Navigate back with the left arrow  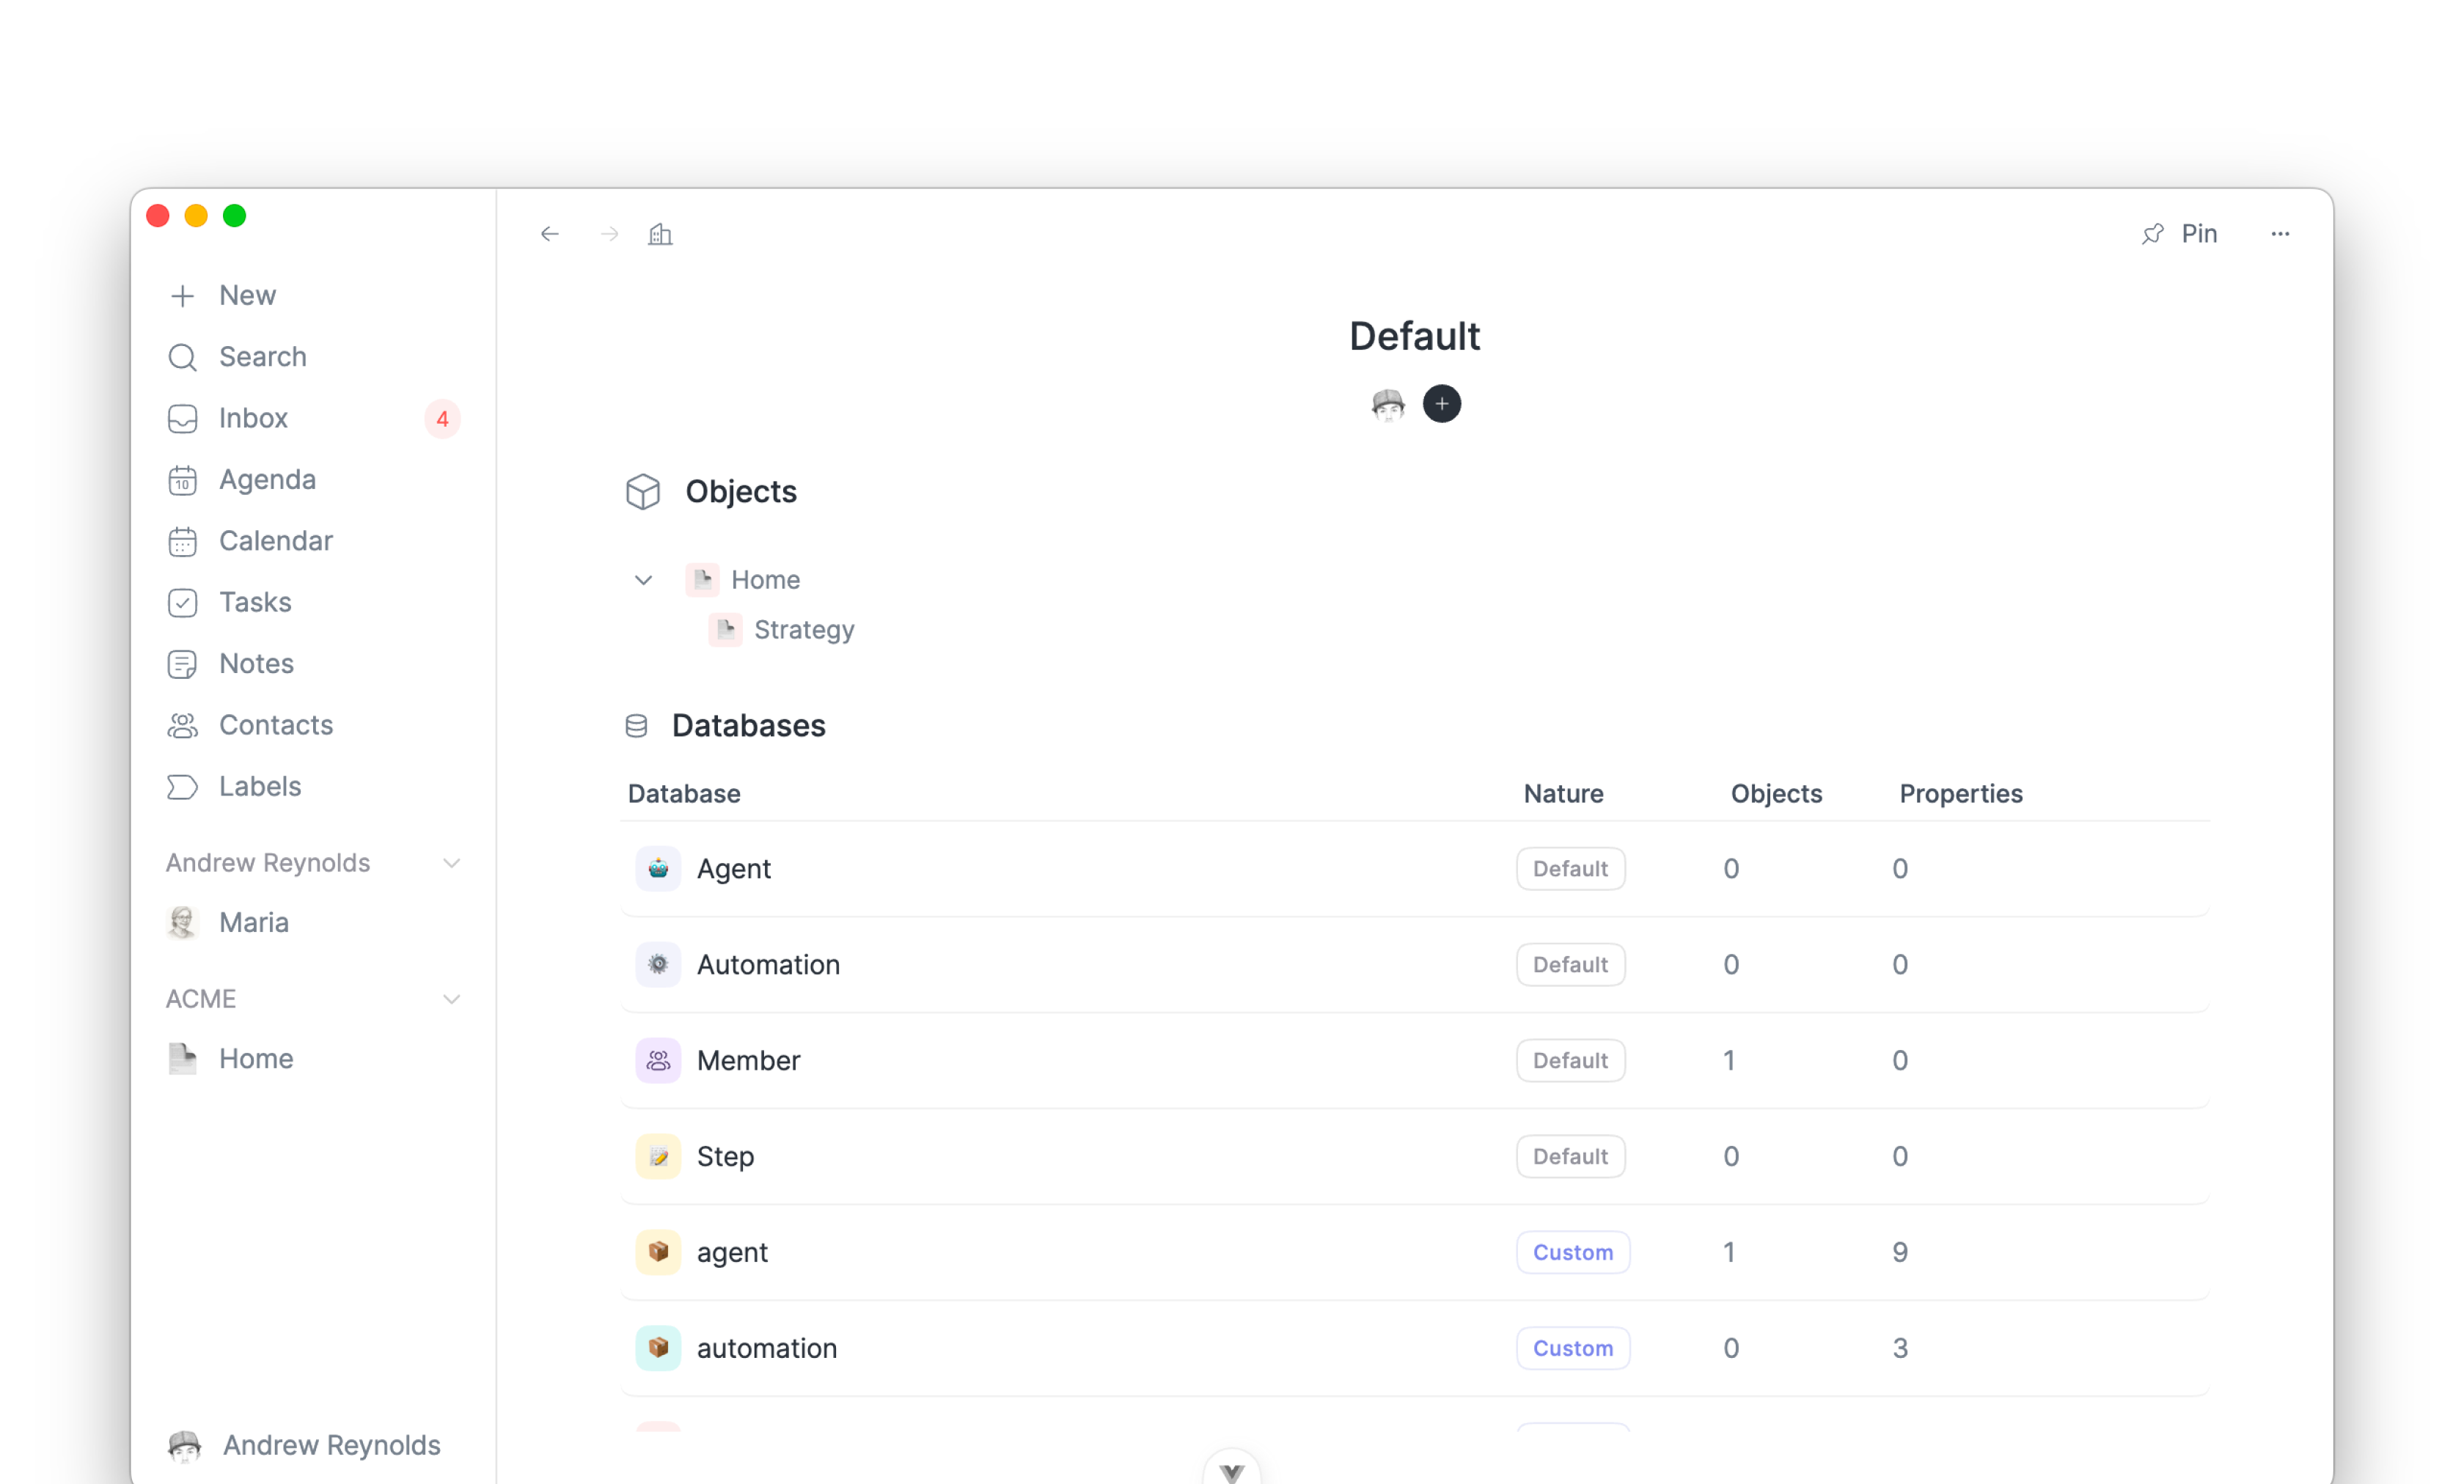point(550,234)
